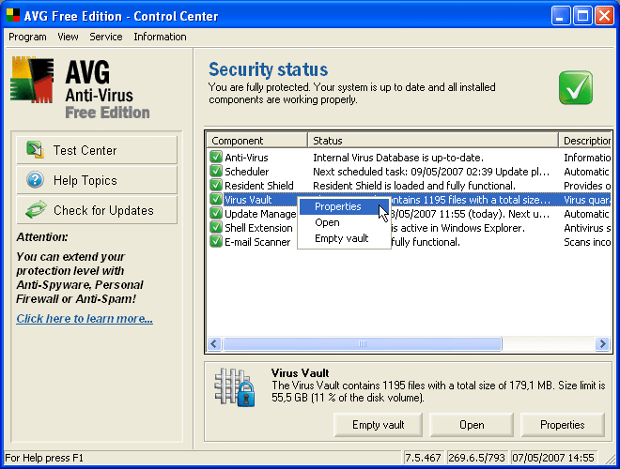Screen dimensions: 620x469
Task: Click the green security status checkmark icon
Action: 575,87
